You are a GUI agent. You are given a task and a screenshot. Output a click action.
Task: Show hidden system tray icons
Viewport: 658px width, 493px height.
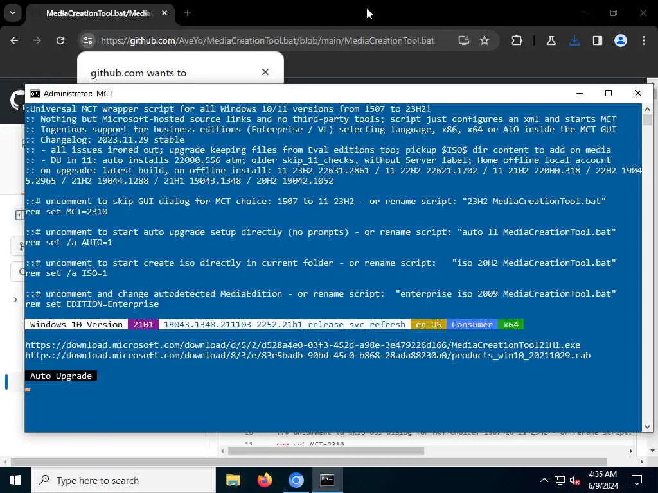tap(544, 480)
